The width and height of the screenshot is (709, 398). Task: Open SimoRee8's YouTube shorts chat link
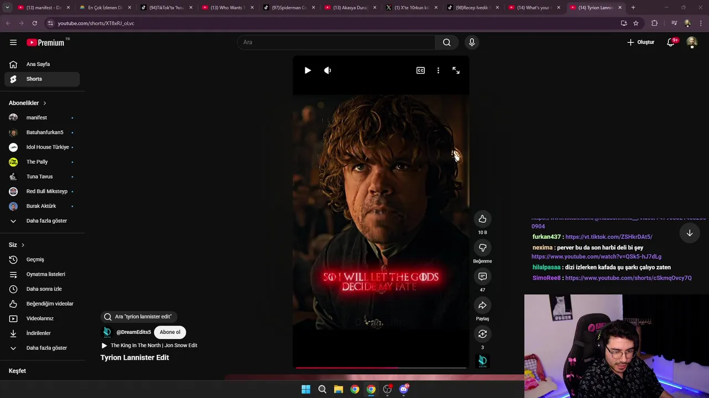(x=628, y=278)
